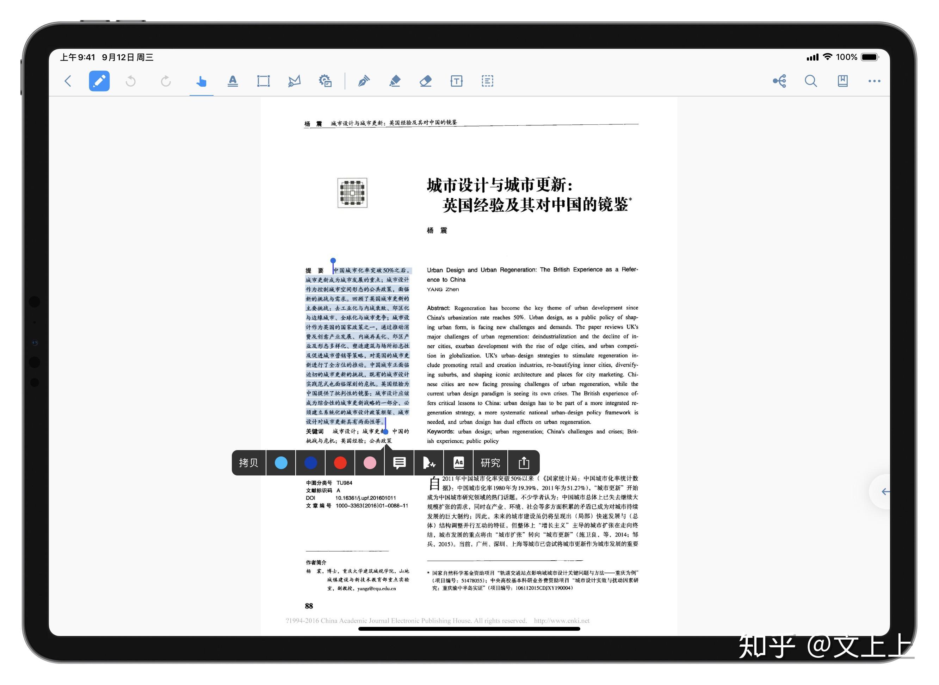The image size is (939, 685).
Task: Pick the freeform lasso excerpt tool
Action: point(295,81)
